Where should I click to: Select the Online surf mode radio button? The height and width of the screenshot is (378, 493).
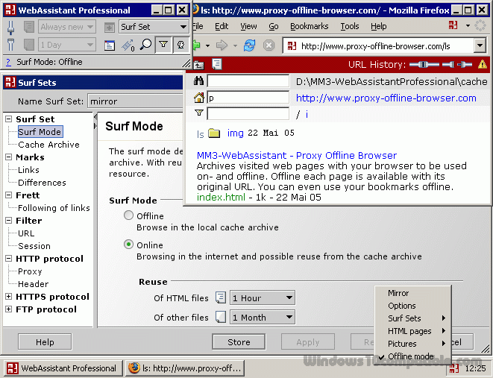[128, 245]
